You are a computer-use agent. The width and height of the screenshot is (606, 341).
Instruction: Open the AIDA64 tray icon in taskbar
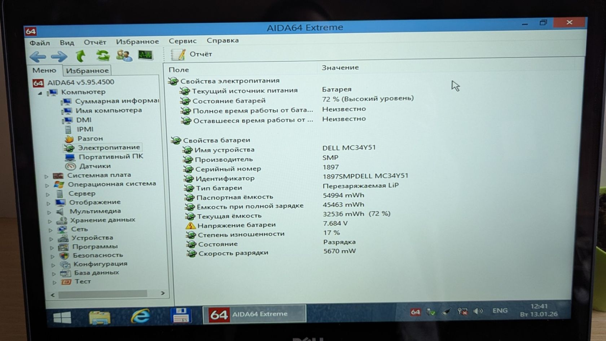coord(415,312)
